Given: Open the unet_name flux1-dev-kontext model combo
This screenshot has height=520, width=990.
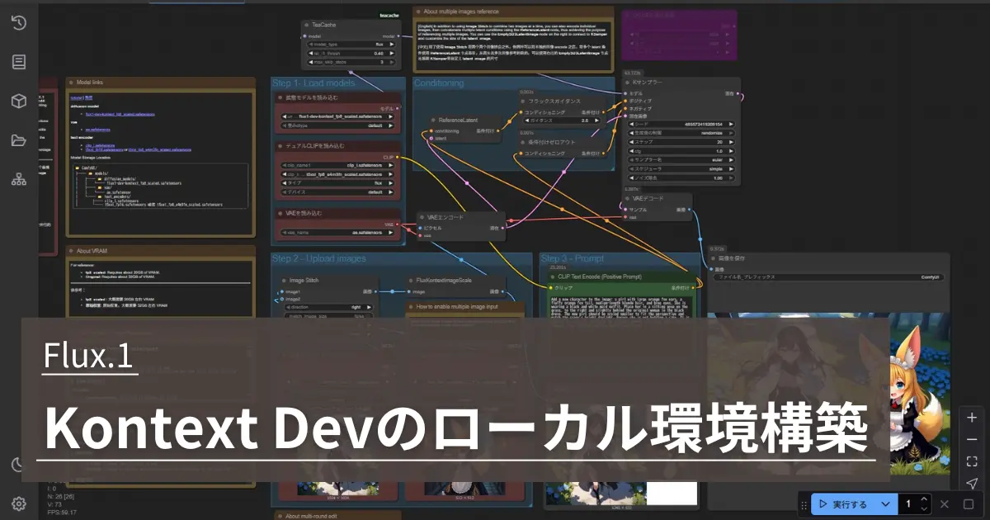Looking at the screenshot, I should [337, 116].
